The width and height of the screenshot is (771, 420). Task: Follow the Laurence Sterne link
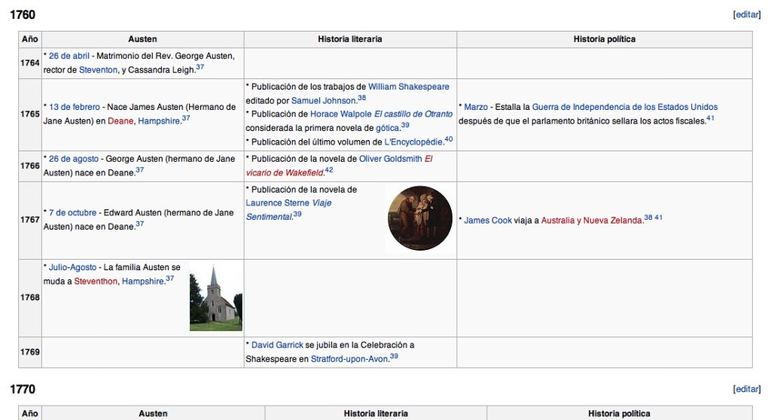point(274,203)
